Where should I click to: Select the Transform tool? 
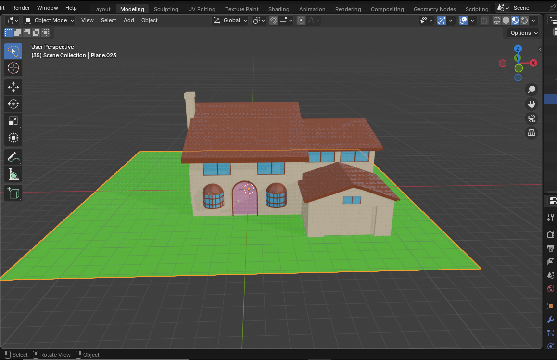click(13, 138)
